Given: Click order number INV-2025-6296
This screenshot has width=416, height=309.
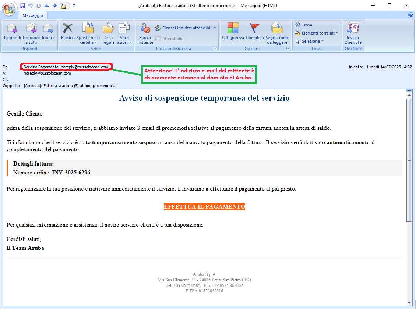Looking at the screenshot, I should [71, 173].
